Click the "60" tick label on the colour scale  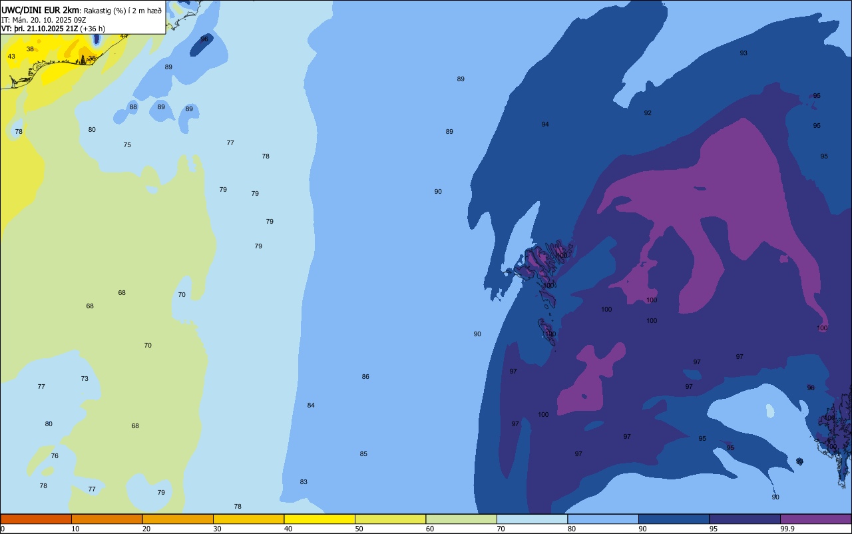pos(430,529)
